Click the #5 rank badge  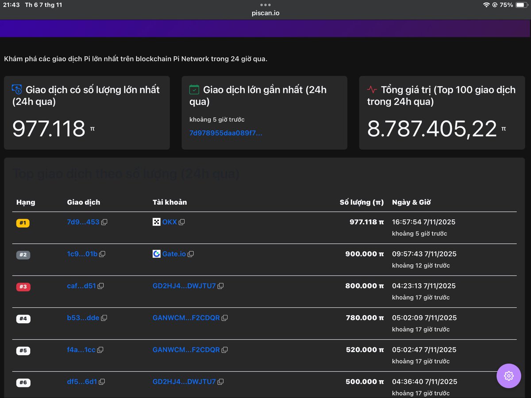[23, 351]
